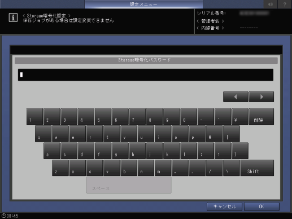Tap the o key
292x219 pixels.
180,134
